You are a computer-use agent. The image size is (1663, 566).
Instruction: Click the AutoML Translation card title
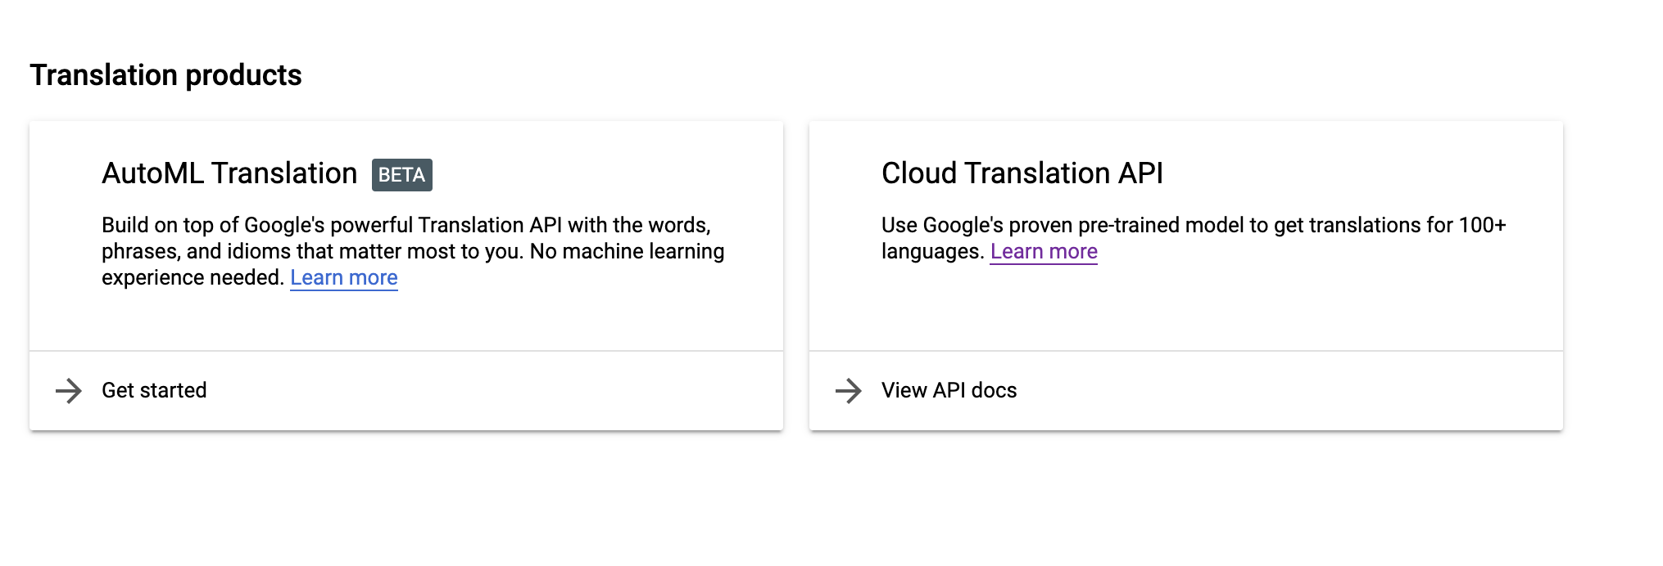(230, 173)
